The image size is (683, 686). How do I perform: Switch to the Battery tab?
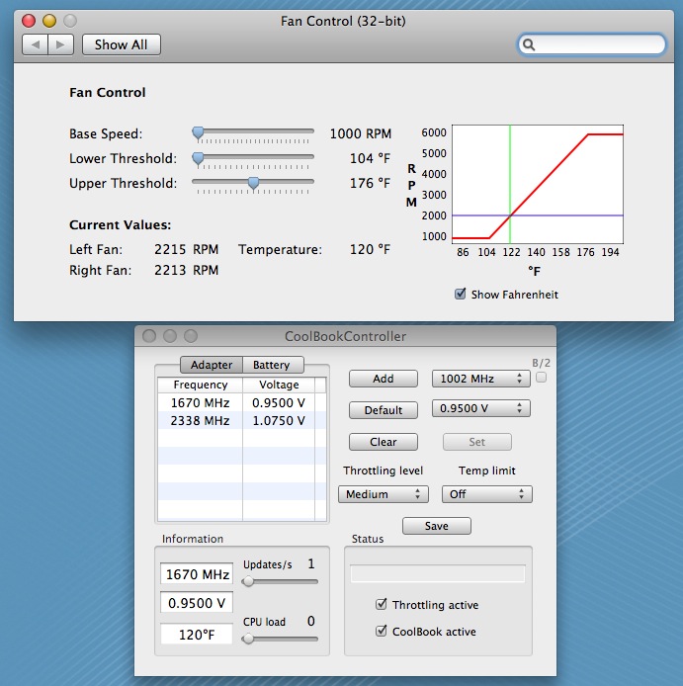coord(272,365)
